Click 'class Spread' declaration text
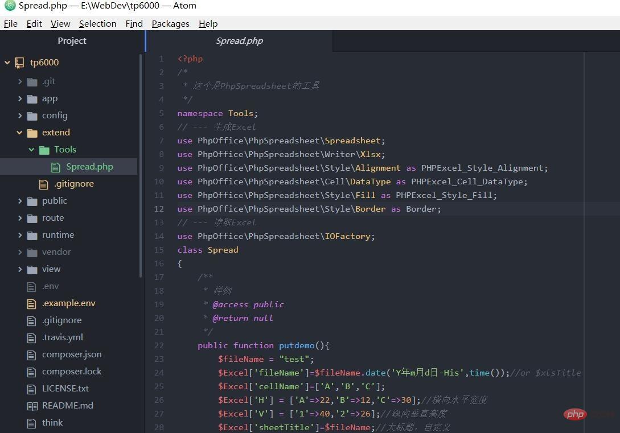Image resolution: width=620 pixels, height=433 pixels. pyautogui.click(x=208, y=250)
